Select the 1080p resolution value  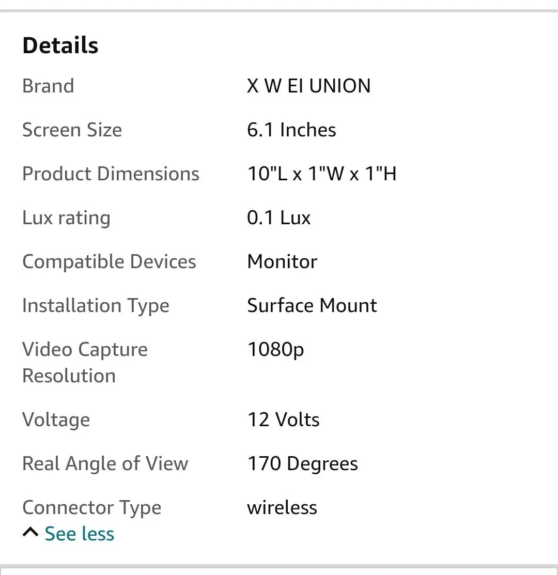click(276, 350)
